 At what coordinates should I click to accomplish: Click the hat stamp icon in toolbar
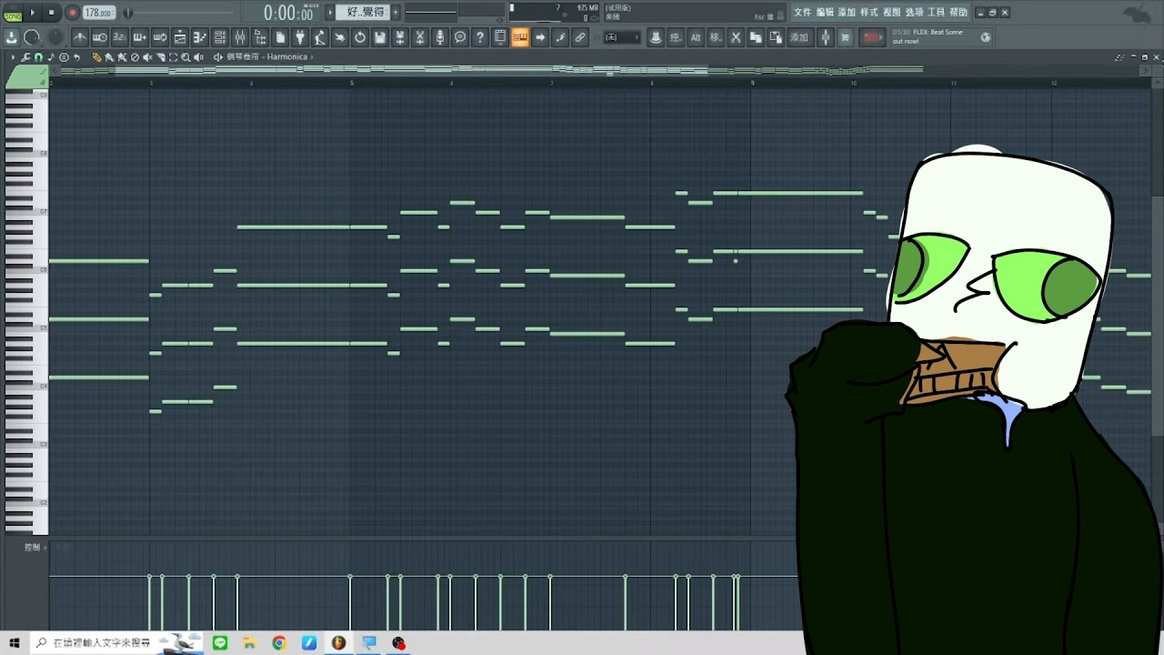coord(656,37)
